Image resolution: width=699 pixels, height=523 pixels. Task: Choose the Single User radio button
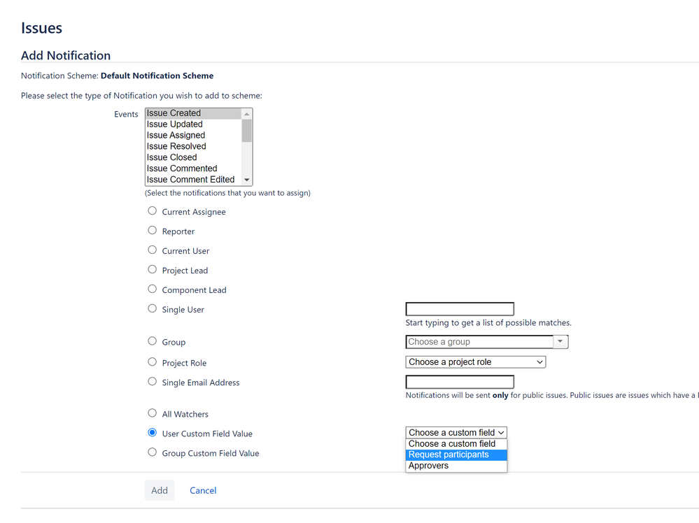click(152, 309)
